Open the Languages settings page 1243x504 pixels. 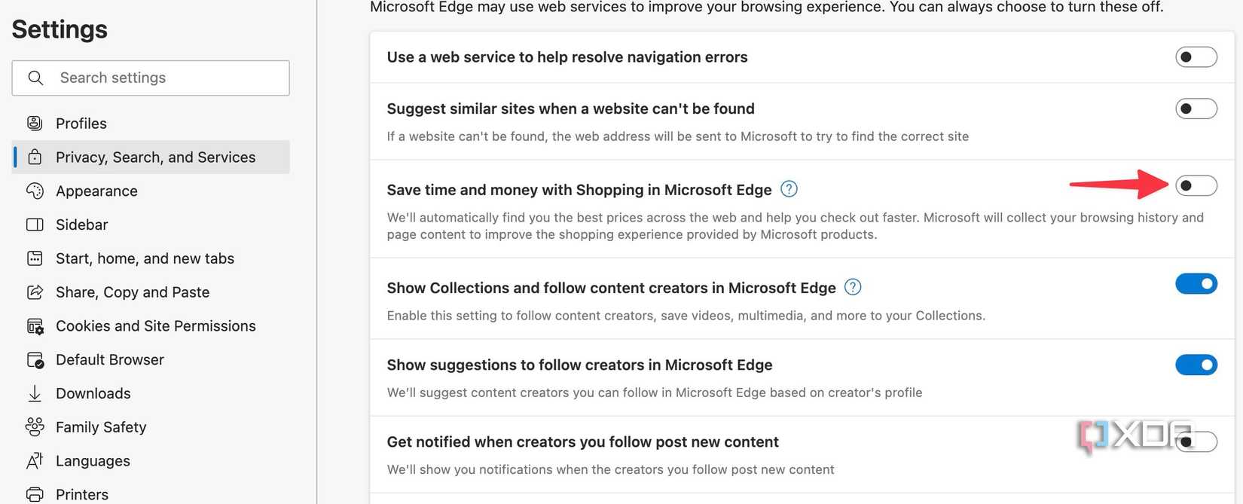tap(93, 461)
